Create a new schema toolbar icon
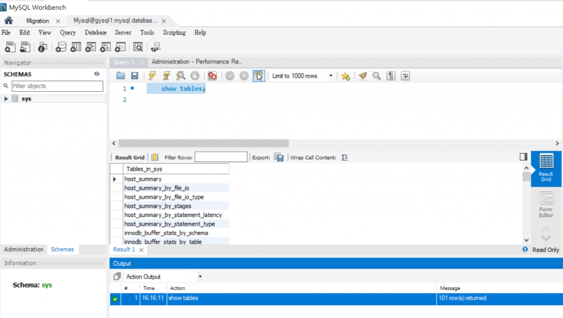Viewport: 563px width, 318px height. click(60, 47)
